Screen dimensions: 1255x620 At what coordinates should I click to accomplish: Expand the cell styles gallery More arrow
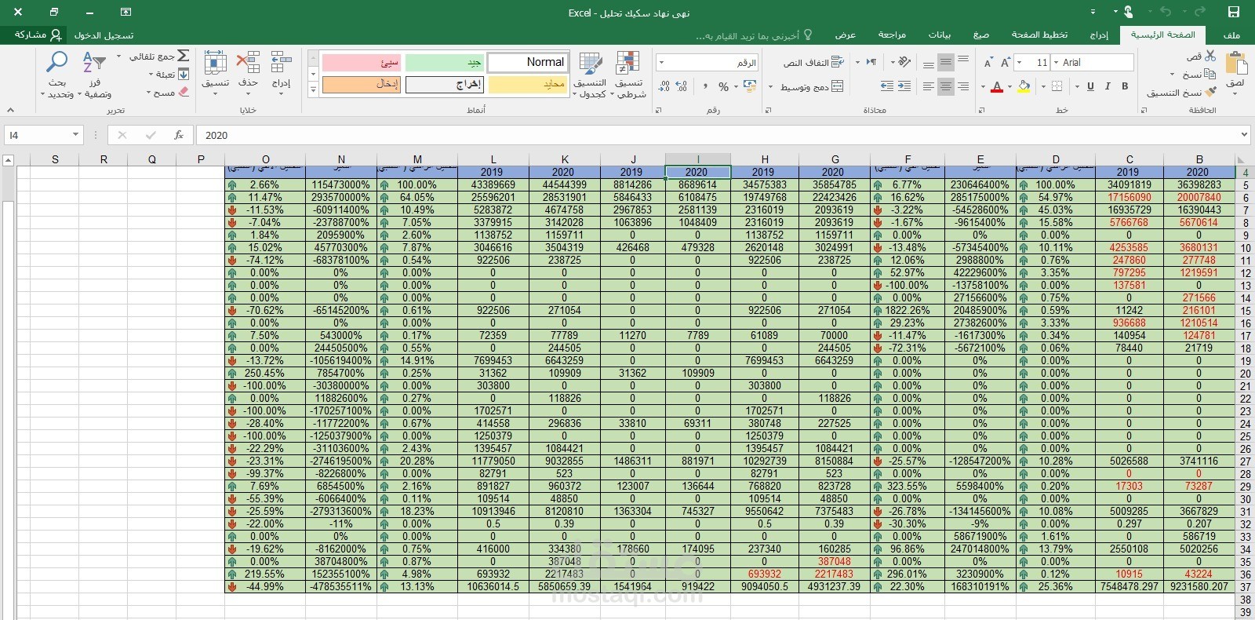pyautogui.click(x=313, y=90)
